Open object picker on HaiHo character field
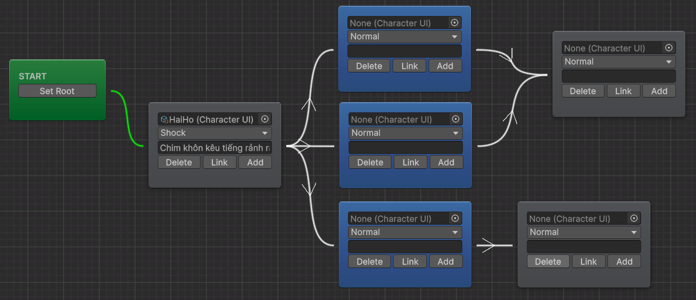696x300 pixels. pos(265,119)
